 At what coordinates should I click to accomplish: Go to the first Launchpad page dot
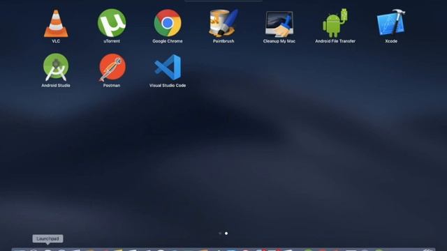(220, 234)
